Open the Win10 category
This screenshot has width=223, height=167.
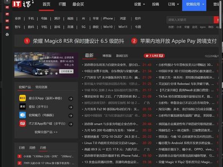coord(108,27)
